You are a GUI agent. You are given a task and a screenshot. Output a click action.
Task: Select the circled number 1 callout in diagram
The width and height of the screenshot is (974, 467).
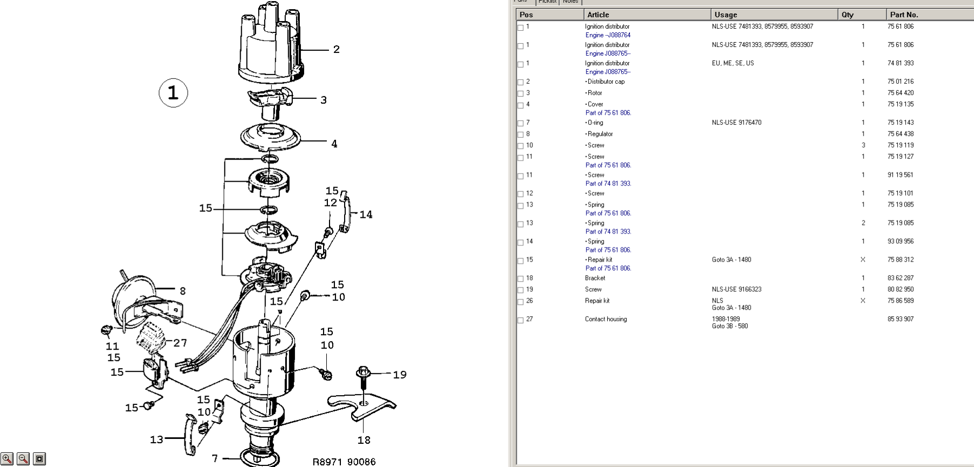173,93
